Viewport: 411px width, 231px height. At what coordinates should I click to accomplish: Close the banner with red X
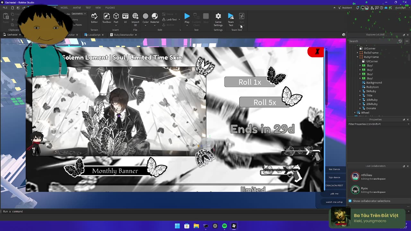click(x=316, y=52)
